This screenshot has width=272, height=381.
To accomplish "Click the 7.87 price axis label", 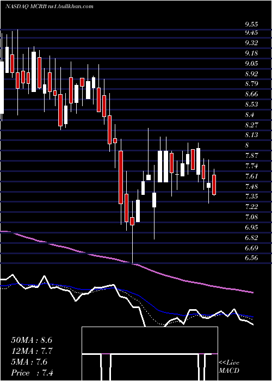I will (251, 156).
